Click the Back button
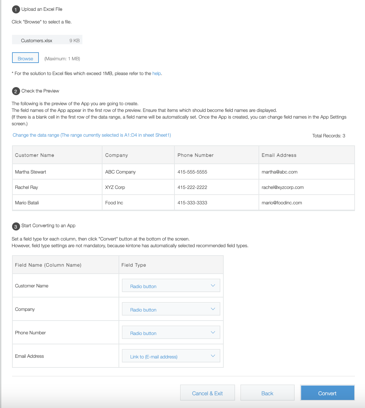This screenshot has width=365, height=408. 267,393
